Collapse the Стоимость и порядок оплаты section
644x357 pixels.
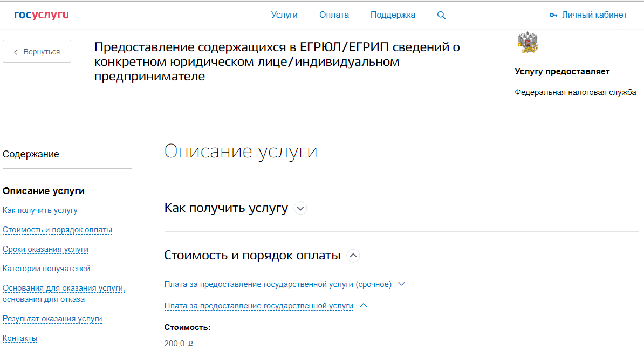[x=353, y=256]
